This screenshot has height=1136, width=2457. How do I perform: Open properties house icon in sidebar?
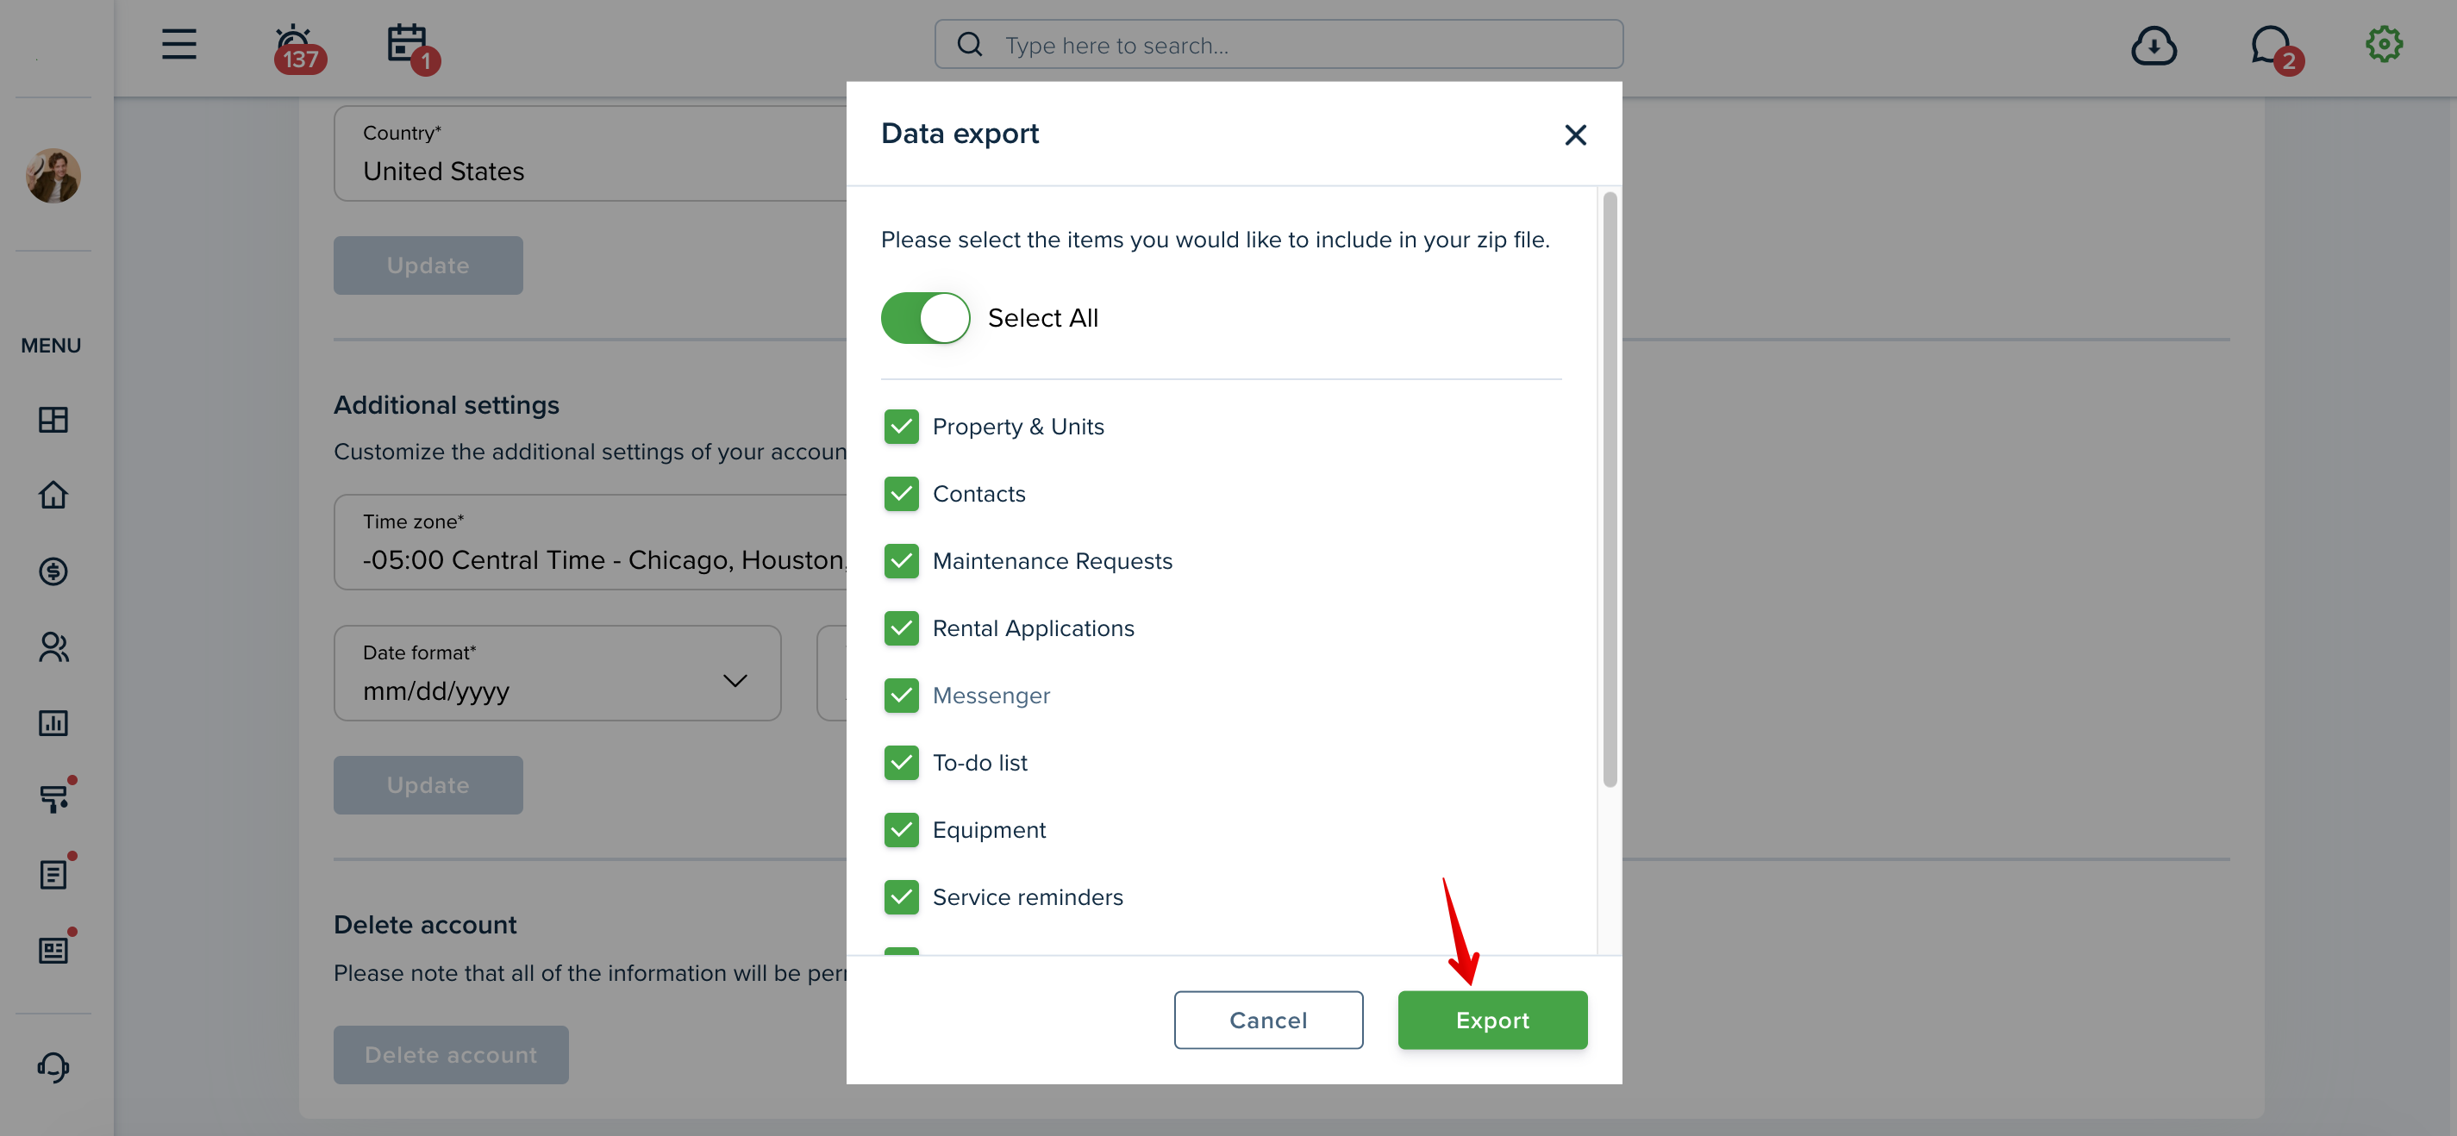pos(53,495)
